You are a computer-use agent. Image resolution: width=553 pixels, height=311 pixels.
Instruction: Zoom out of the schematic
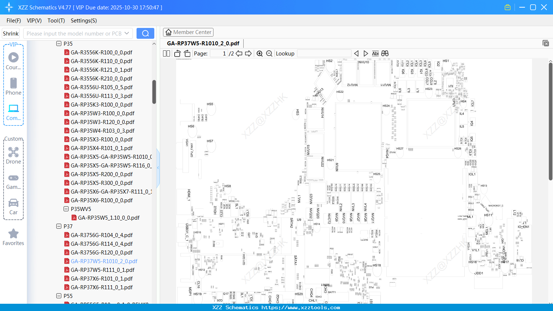269,54
